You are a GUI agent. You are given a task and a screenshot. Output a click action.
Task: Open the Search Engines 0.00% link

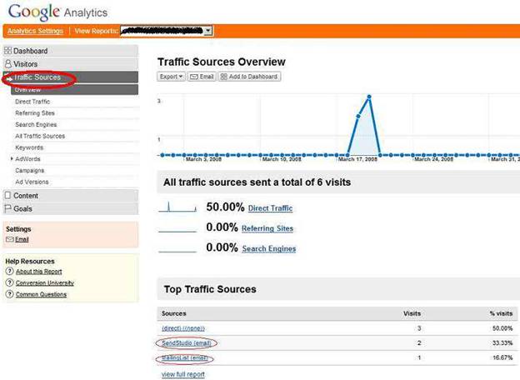(x=269, y=248)
